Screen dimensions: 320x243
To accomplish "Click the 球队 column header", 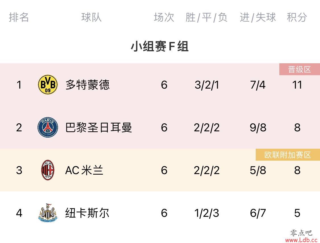I will 91,17.
